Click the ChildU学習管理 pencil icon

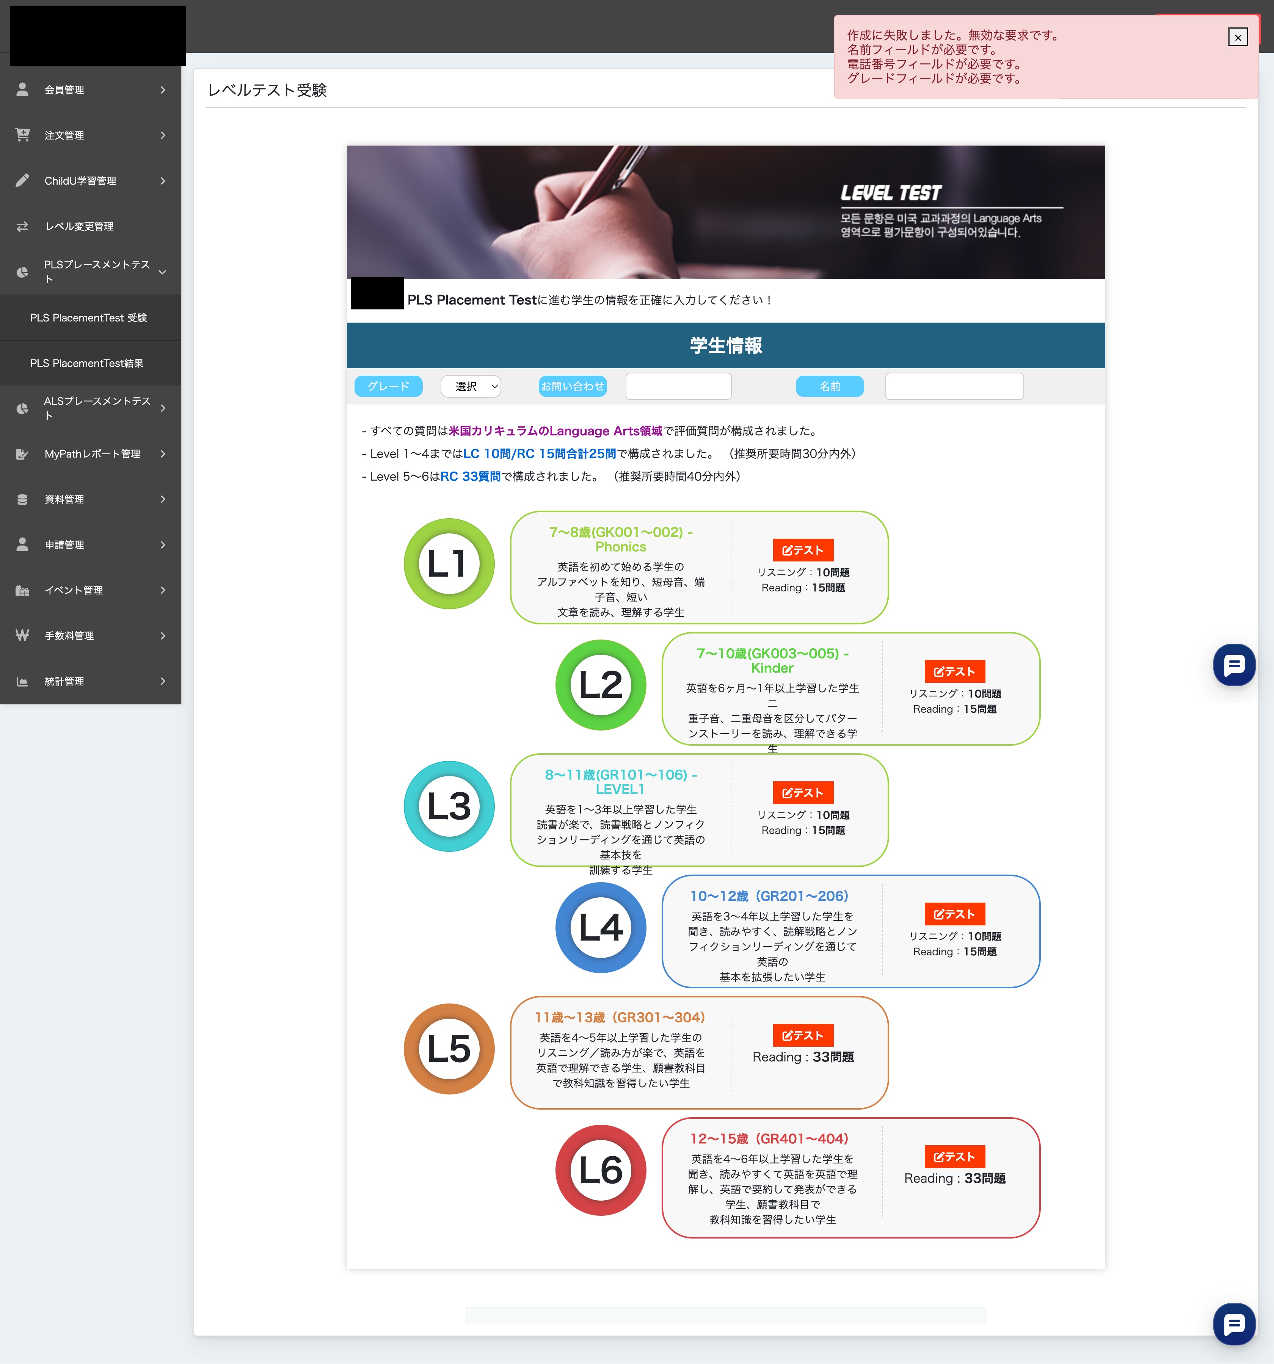tap(23, 180)
